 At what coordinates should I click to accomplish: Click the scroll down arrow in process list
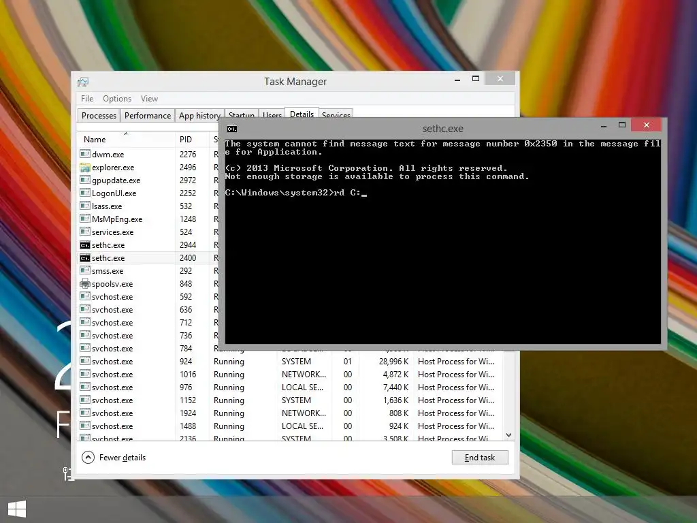[x=509, y=435]
